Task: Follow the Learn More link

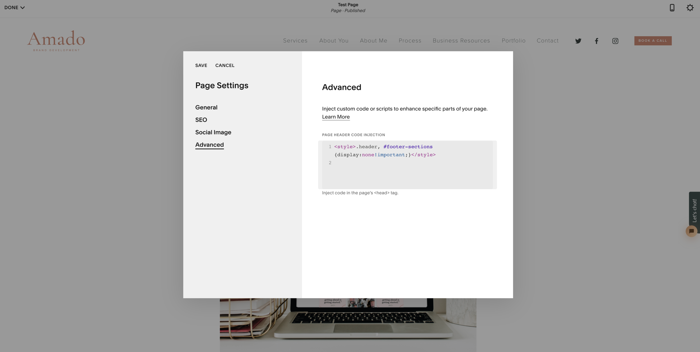Action: (x=336, y=117)
